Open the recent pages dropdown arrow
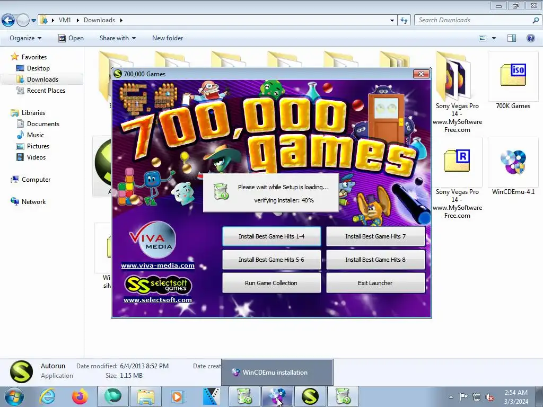 tap(33, 21)
